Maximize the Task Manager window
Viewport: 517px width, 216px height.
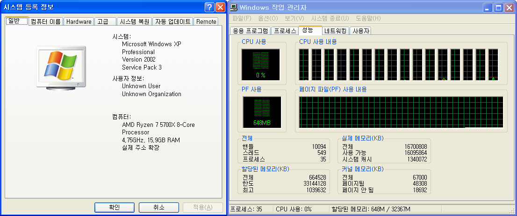coord(498,7)
